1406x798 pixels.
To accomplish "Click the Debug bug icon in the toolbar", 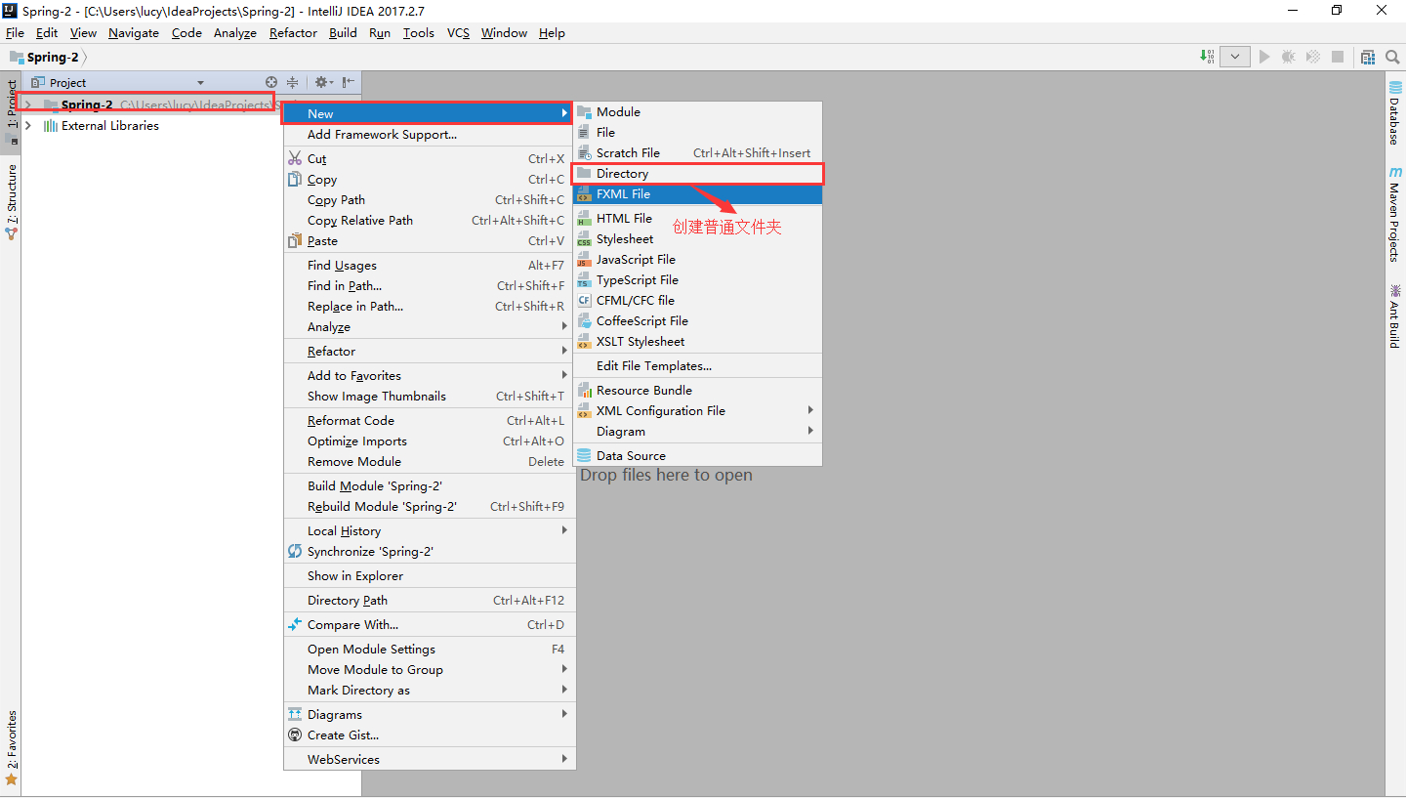I will click(x=1288, y=57).
